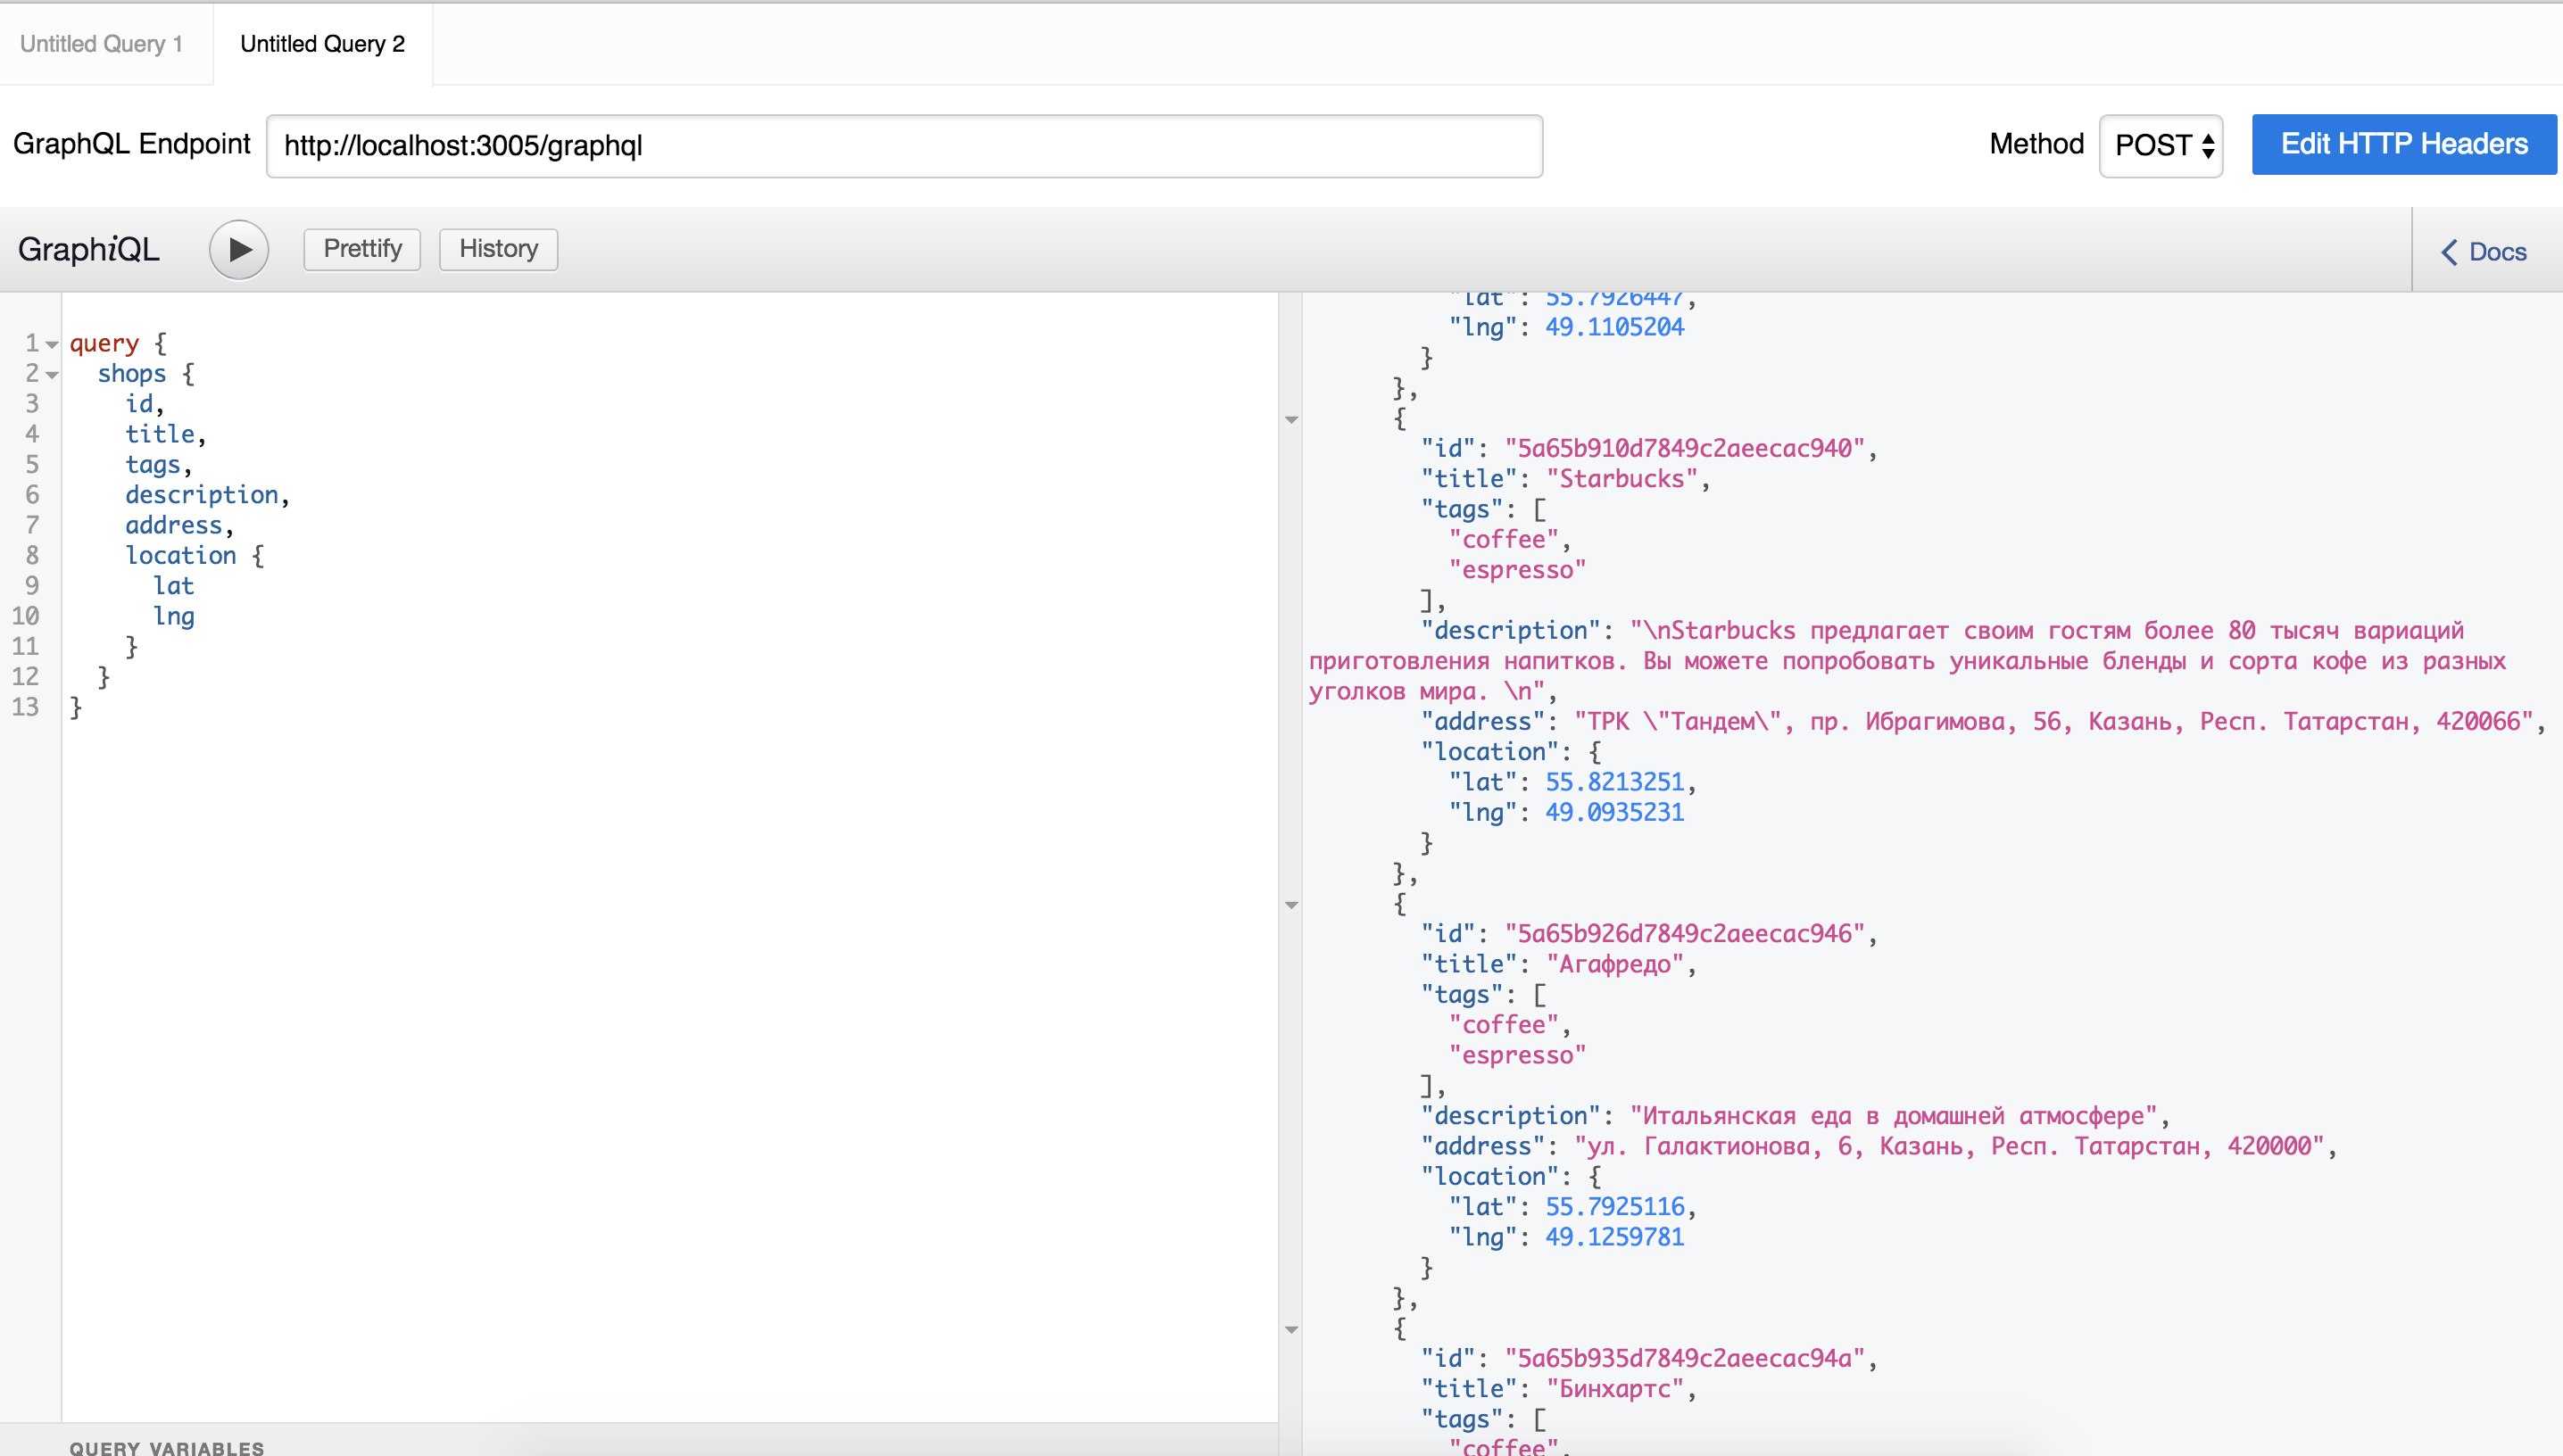Collapse the query block on line 1

click(52, 345)
